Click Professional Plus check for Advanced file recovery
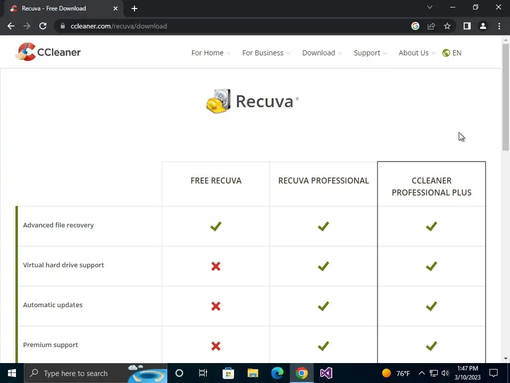This screenshot has height=383, width=510. 431,226
